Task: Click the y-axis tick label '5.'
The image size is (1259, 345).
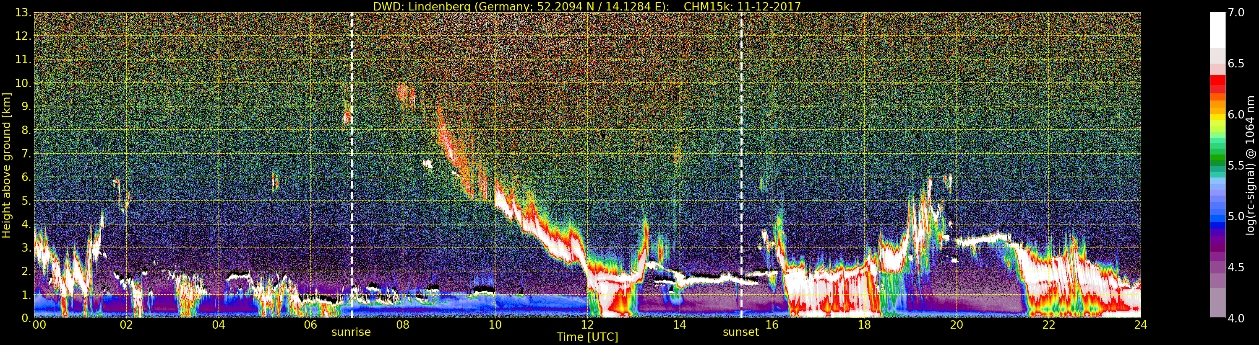Action: (x=26, y=201)
